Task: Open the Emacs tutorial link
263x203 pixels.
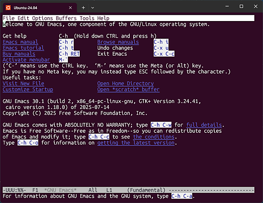Action: click(24, 48)
